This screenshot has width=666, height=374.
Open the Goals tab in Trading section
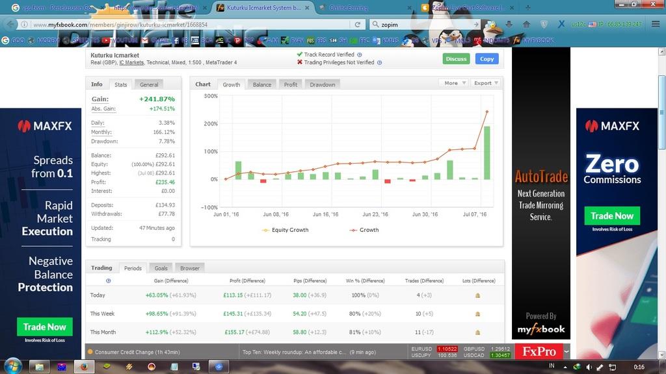pos(161,268)
